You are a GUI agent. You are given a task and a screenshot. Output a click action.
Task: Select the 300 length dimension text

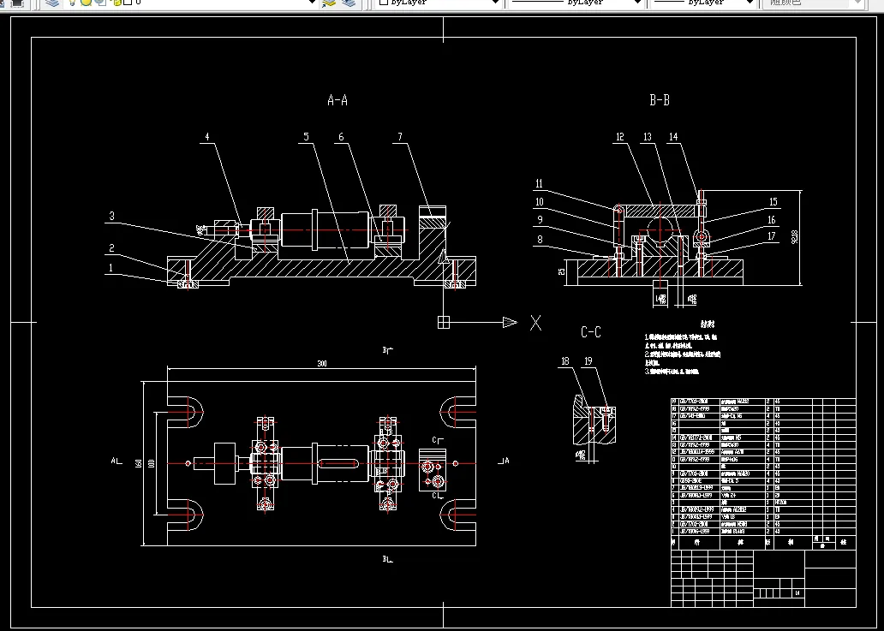pyautogui.click(x=322, y=364)
